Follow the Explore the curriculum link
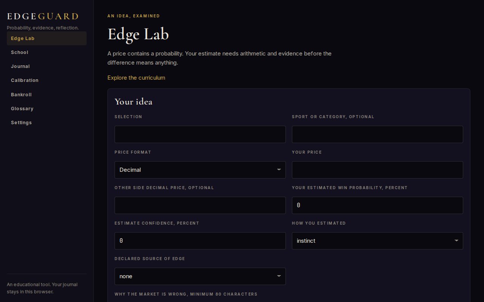The width and height of the screenshot is (484, 302). tap(136, 78)
